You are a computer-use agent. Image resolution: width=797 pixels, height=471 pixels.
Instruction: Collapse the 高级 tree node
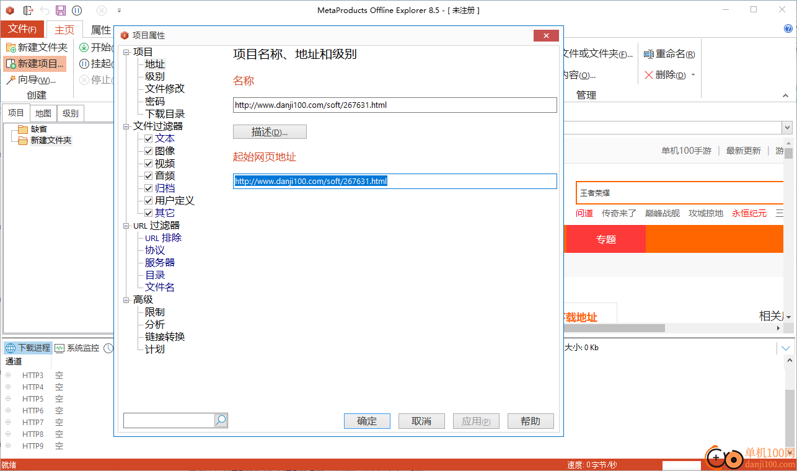[x=127, y=300]
